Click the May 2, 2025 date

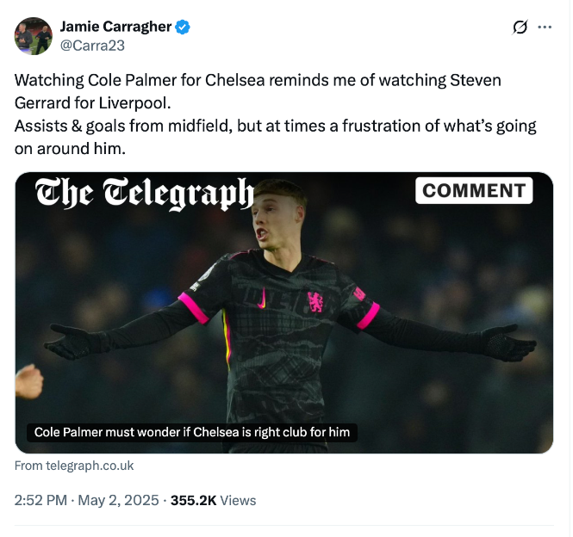point(118,500)
